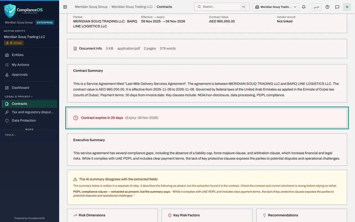355x222 pixels.
Task: Click the ComplianceOS shield logo
Action: tap(10, 11)
